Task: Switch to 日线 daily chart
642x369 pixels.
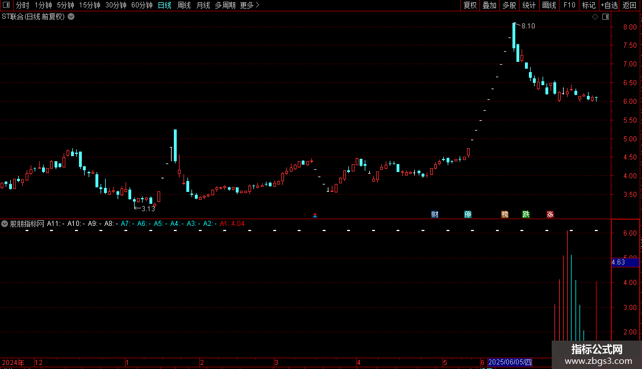Action: pos(165,5)
